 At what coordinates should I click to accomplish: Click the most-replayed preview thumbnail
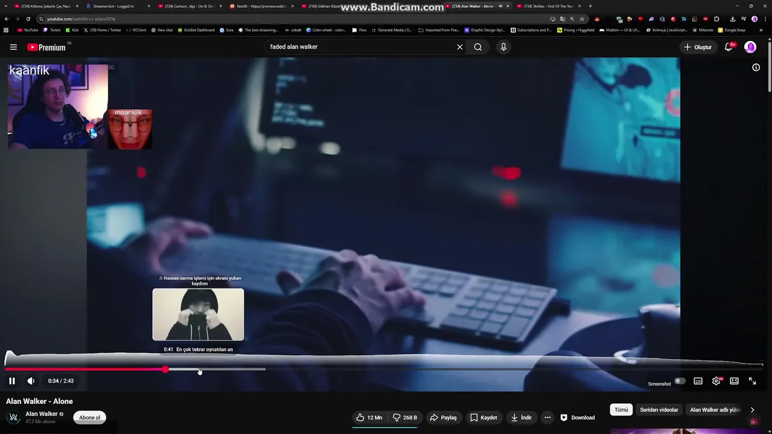pyautogui.click(x=198, y=315)
